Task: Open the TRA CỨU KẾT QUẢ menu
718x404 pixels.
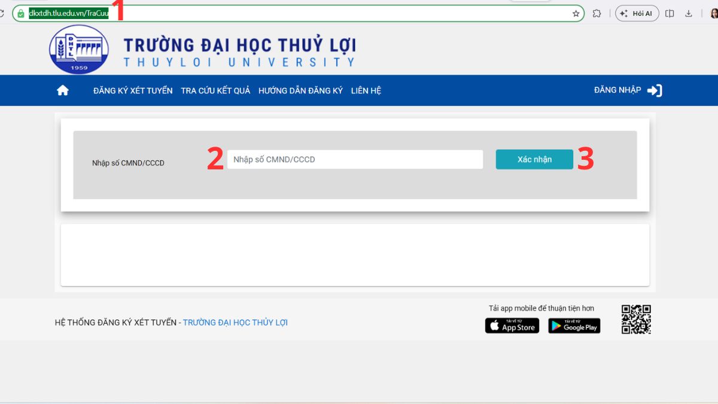Action: [x=215, y=91]
